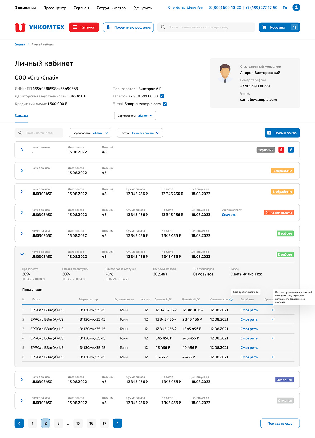Open the Корзина cart

click(279, 27)
